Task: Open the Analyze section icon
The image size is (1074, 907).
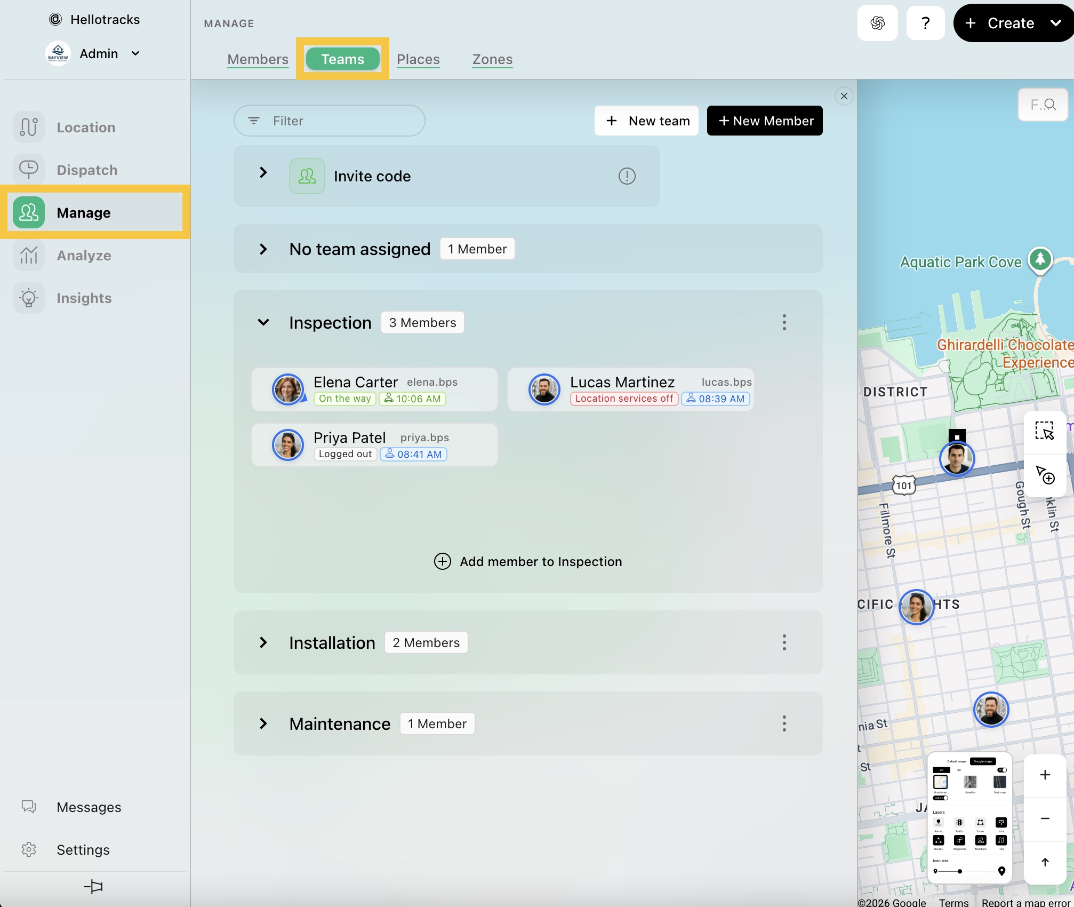Action: (29, 256)
